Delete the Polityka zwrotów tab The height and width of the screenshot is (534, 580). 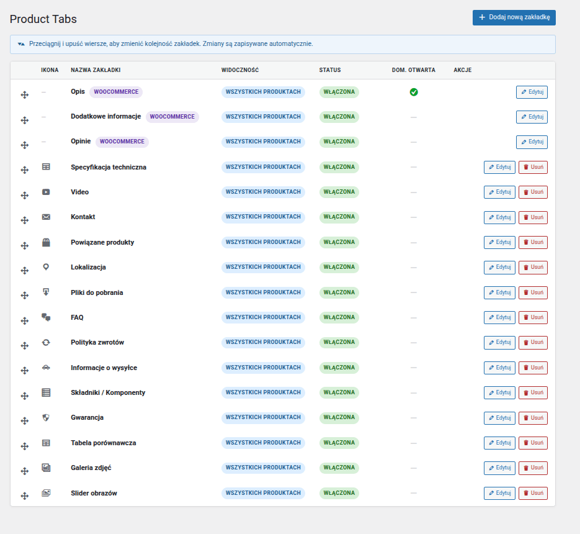pos(533,342)
